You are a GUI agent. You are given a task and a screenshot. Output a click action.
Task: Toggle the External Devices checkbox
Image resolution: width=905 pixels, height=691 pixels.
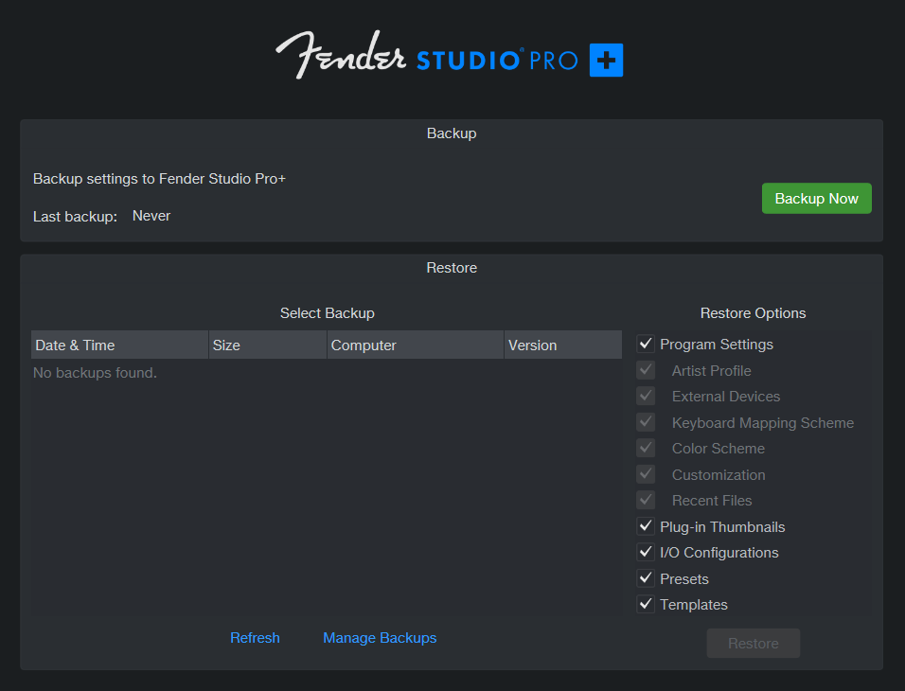(646, 396)
